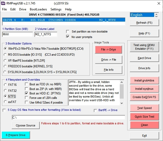Click the Choose Source button
Image resolution: width=163 pixels, height=141 pixels.
tap(25, 125)
